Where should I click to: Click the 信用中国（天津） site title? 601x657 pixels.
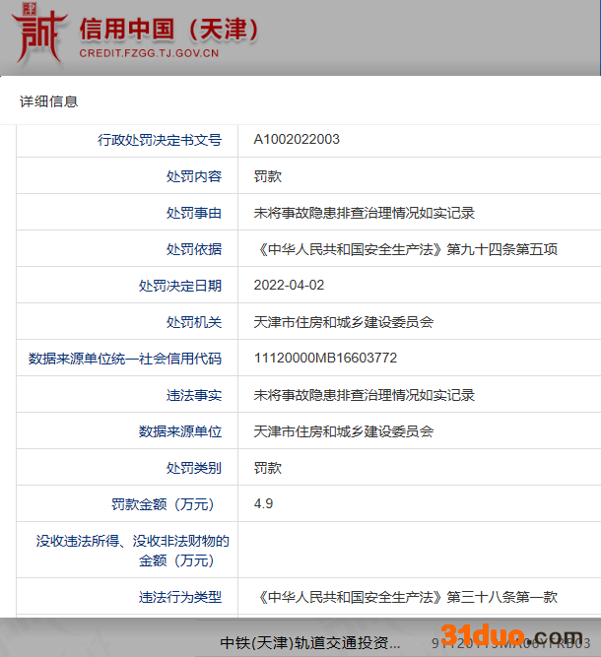[168, 29]
